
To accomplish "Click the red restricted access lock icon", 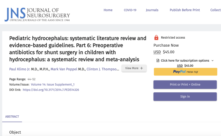I will pyautogui.click(x=156, y=38).
